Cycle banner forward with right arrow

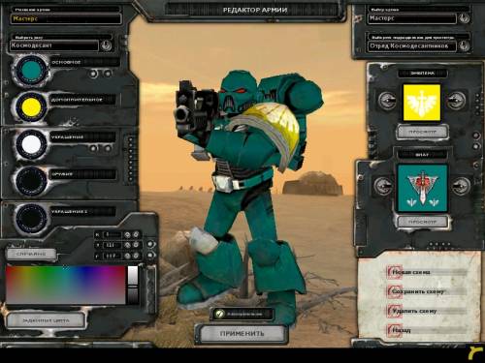point(461,186)
